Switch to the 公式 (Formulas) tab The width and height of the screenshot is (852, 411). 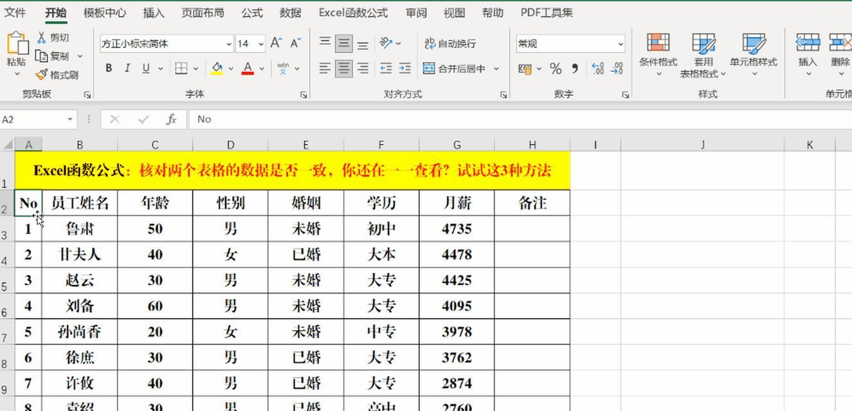[x=252, y=13]
